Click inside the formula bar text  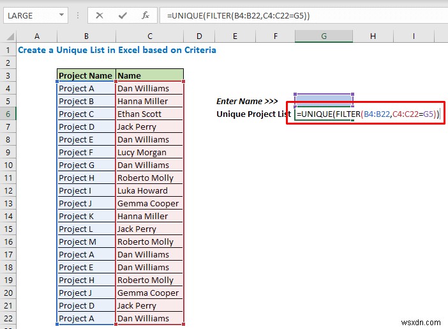(x=238, y=15)
